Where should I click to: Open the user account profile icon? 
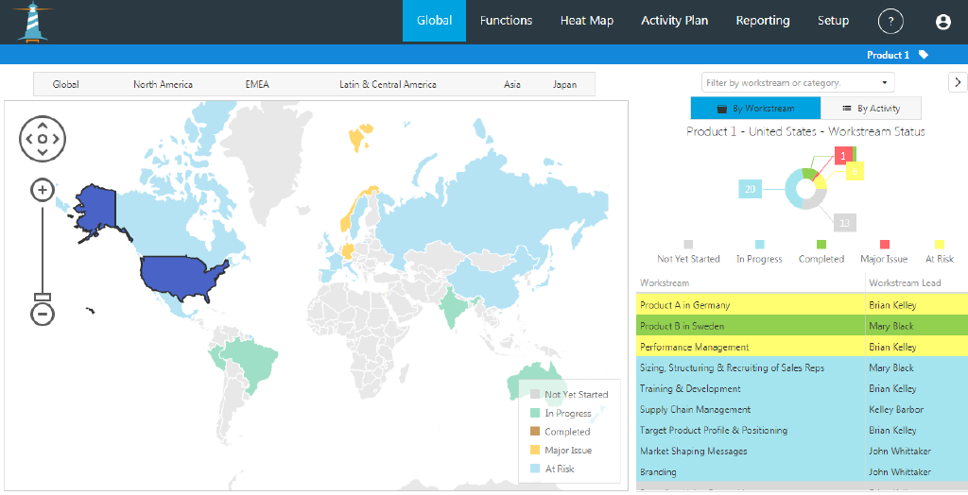tap(942, 22)
